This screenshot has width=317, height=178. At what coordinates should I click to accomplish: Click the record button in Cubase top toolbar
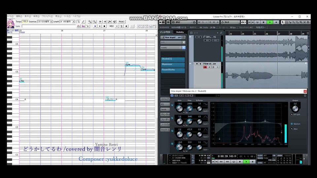[x=276, y=22]
